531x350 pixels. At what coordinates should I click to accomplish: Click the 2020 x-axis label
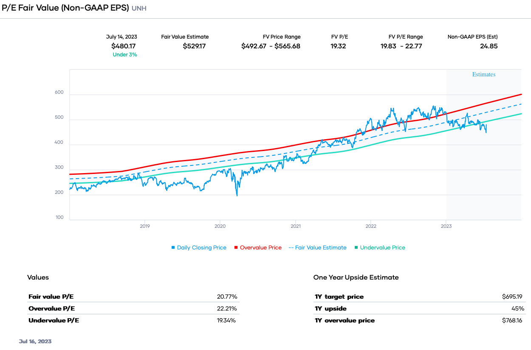coord(220,226)
